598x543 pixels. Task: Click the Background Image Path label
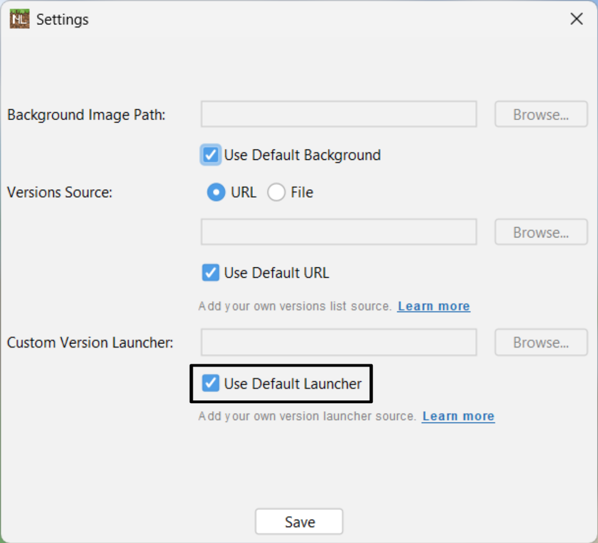[x=86, y=115]
